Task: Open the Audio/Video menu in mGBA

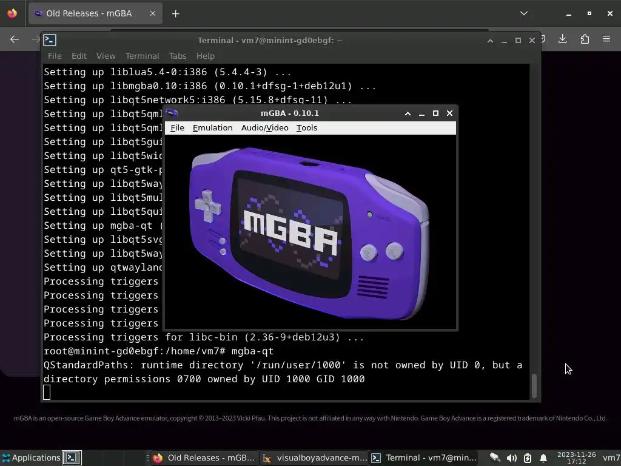Action: (x=264, y=127)
